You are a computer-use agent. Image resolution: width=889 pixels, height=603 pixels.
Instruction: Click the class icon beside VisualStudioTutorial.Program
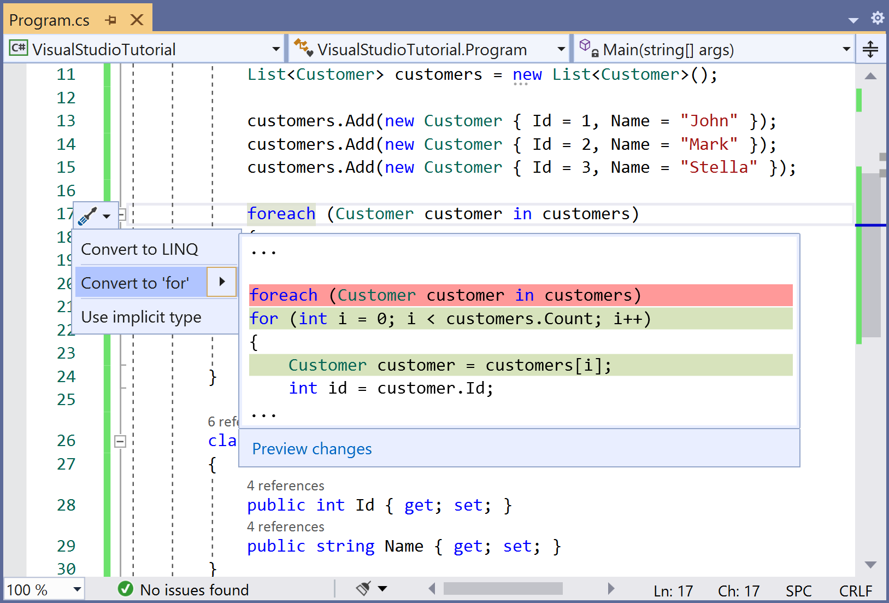[303, 48]
